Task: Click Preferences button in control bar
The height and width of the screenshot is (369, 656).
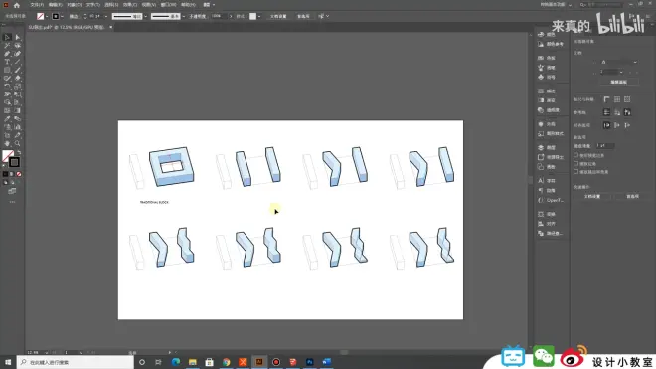Action: pyautogui.click(x=303, y=16)
